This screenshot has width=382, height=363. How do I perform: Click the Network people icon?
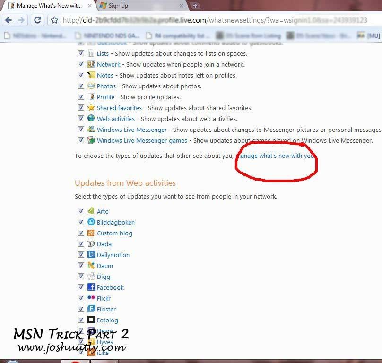point(91,64)
